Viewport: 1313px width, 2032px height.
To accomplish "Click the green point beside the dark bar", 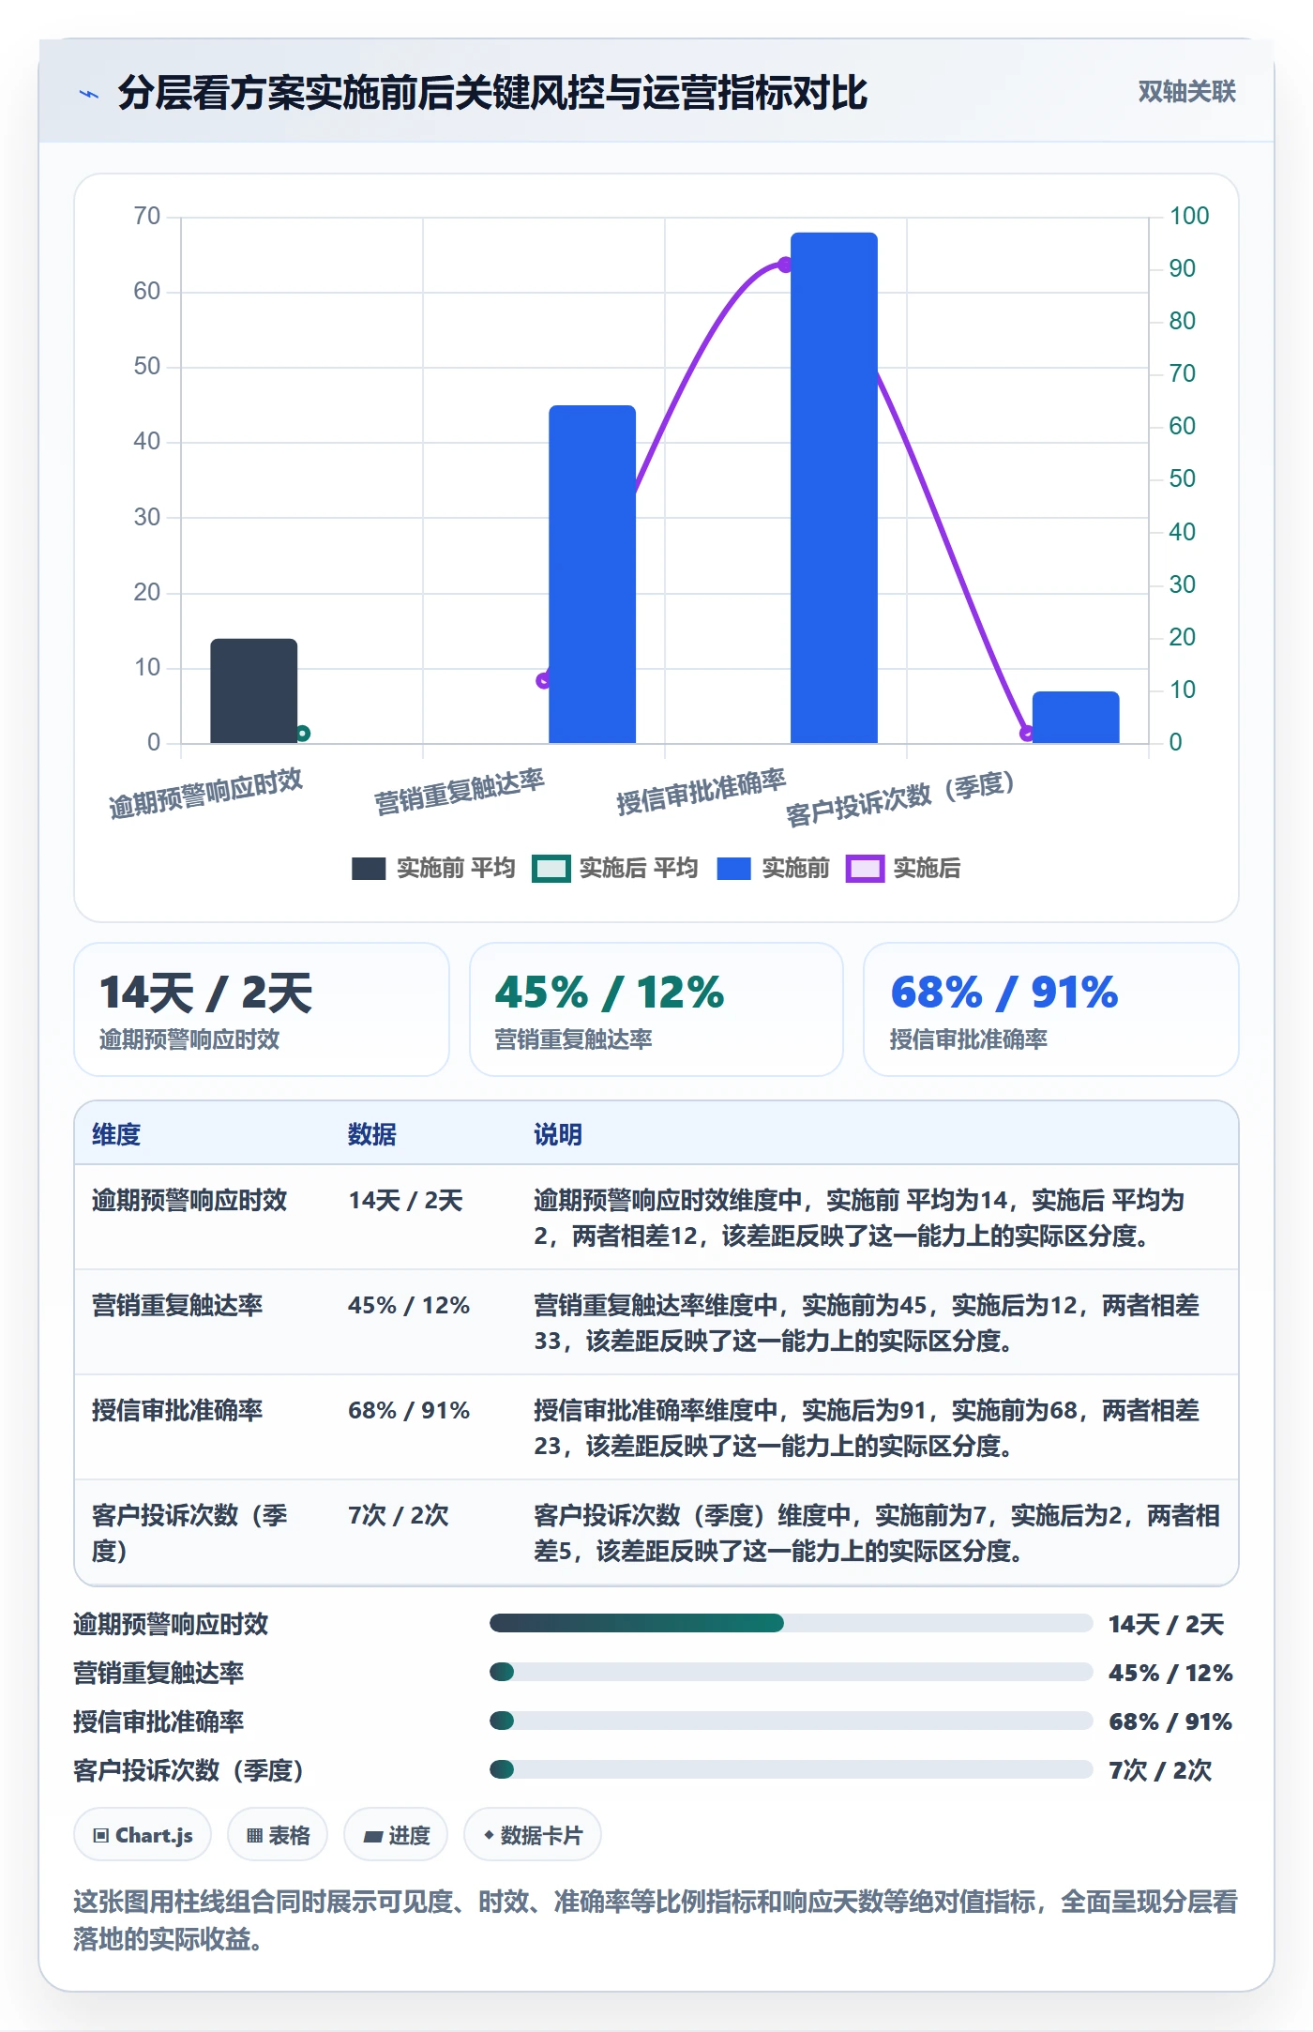I will pyautogui.click(x=302, y=734).
